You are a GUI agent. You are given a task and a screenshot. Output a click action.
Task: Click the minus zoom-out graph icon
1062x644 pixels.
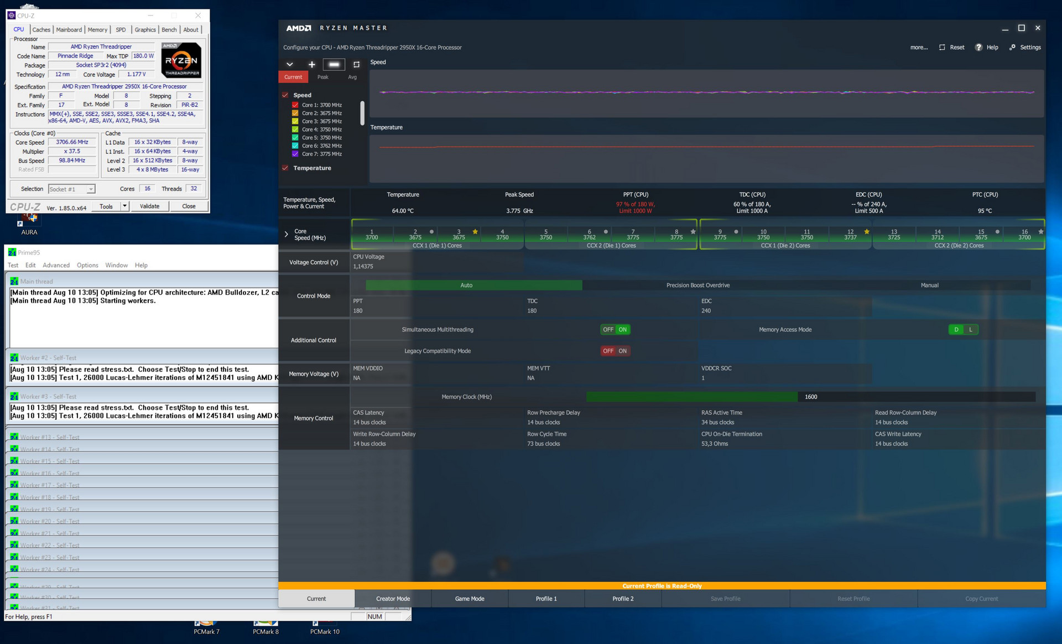pyautogui.click(x=334, y=65)
